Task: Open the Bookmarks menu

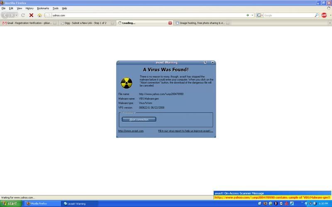Action: [x=42, y=8]
